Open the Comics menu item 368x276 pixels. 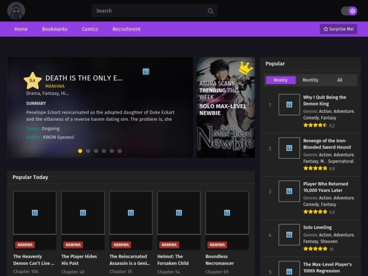coord(90,29)
